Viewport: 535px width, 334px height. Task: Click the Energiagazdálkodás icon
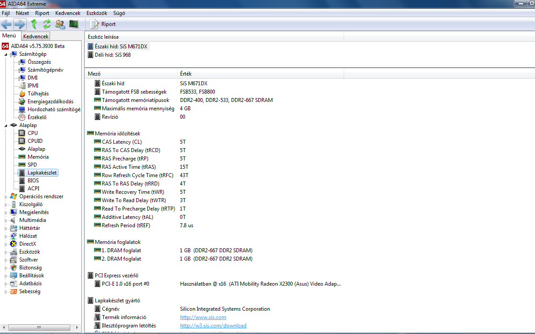click(22, 102)
